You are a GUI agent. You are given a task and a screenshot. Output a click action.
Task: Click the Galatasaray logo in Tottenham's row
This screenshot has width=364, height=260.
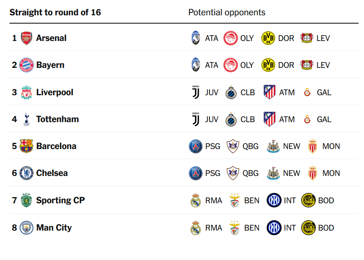tap(307, 119)
